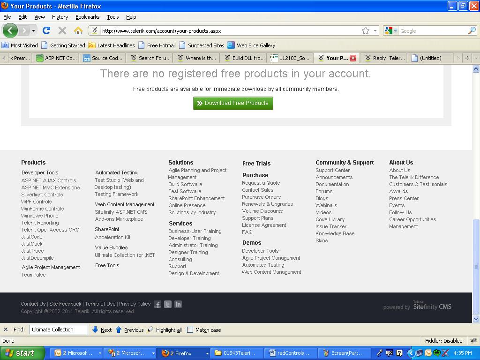The width and height of the screenshot is (480, 360).
Task: Open the File menu
Action: [x=7, y=17]
